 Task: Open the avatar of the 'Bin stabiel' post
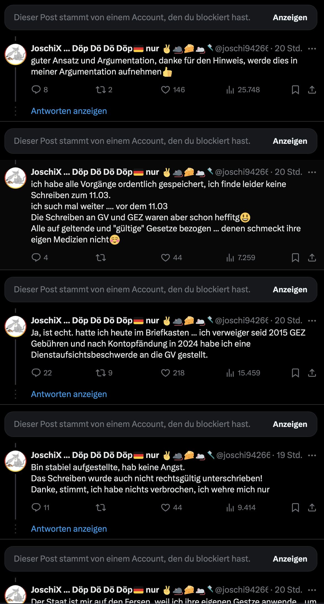pyautogui.click(x=15, y=461)
